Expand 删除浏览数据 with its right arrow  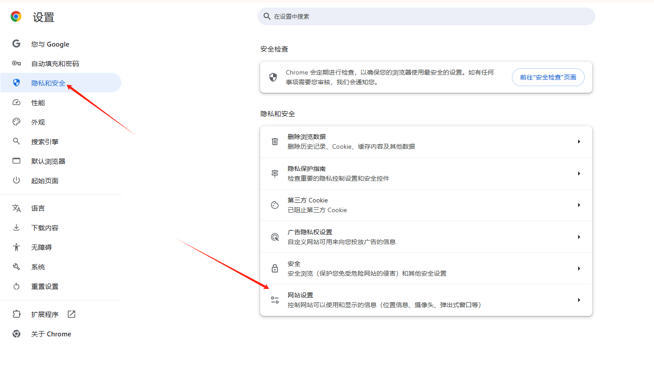(579, 142)
